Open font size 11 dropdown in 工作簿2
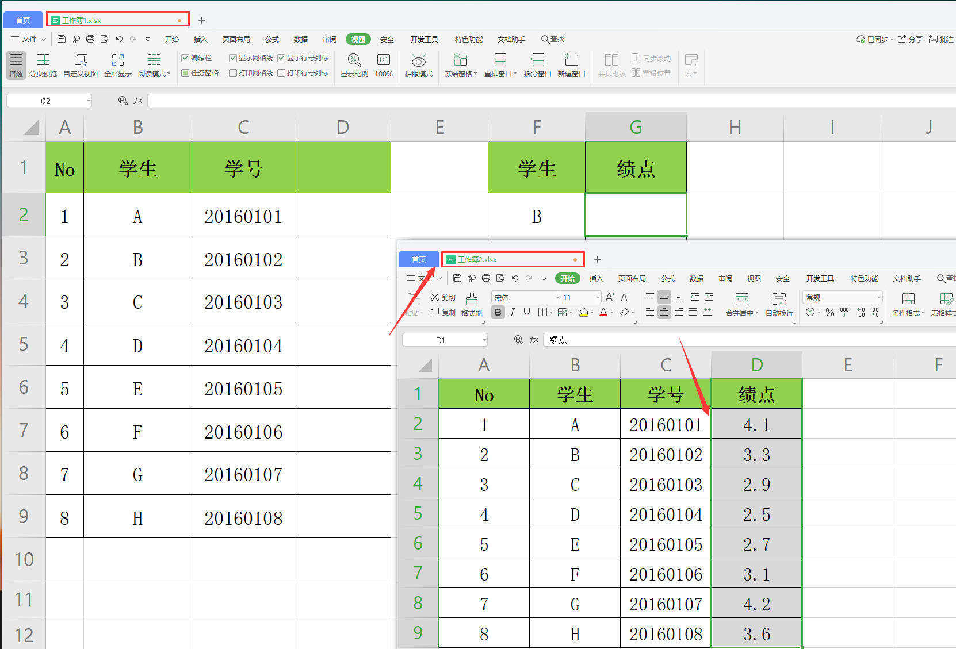The image size is (956, 649). (598, 297)
